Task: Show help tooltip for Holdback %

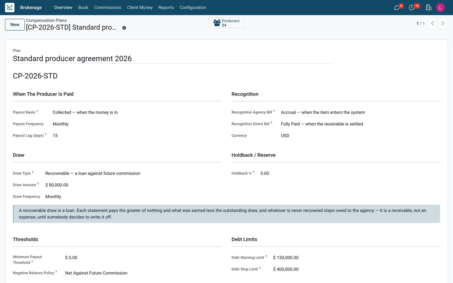Action: pos(253,172)
